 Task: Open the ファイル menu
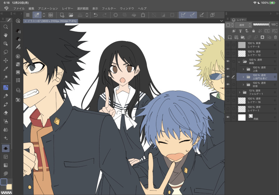[x=19, y=8]
